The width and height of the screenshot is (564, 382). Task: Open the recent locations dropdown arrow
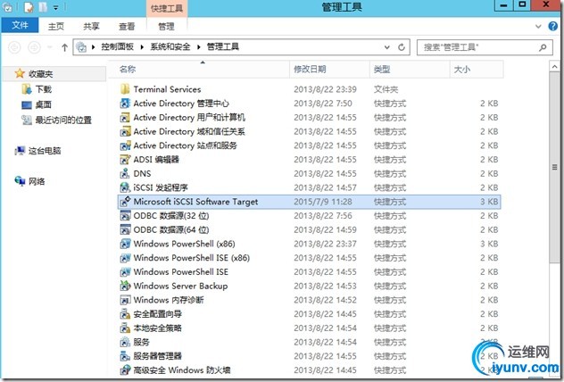tap(50, 47)
